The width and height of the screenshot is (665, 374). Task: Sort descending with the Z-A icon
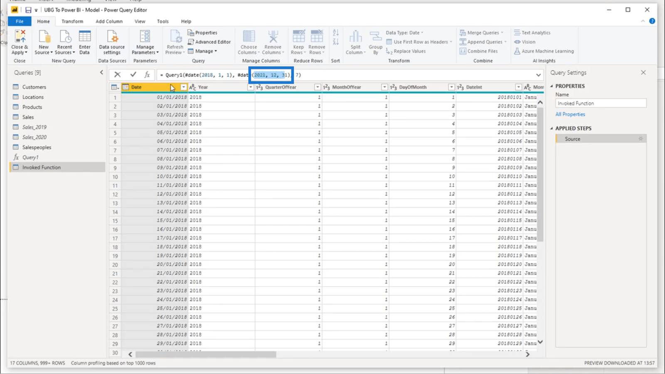pyautogui.click(x=336, y=42)
